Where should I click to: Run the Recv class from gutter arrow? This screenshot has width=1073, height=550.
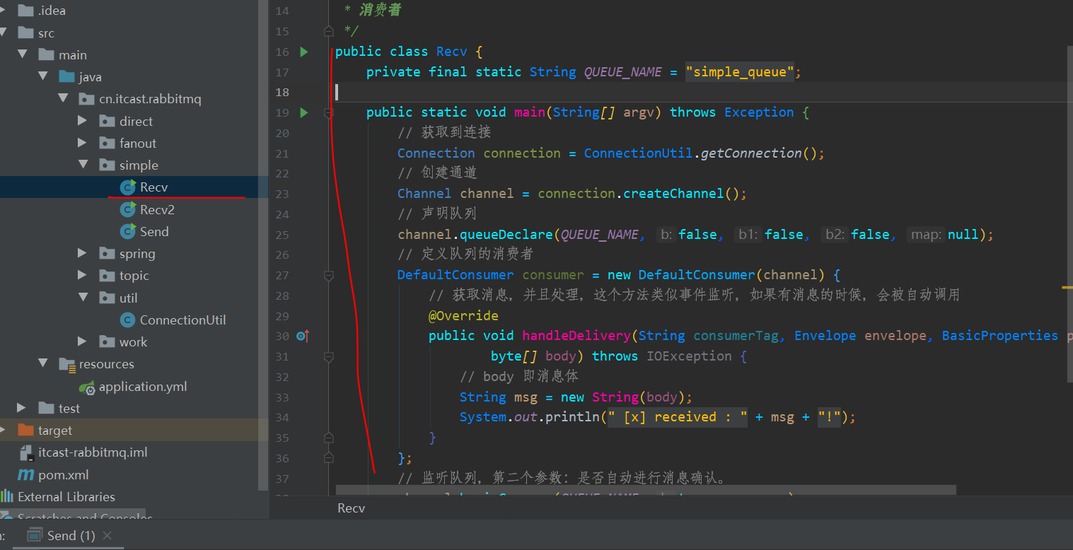click(304, 52)
